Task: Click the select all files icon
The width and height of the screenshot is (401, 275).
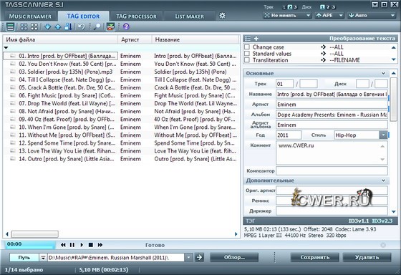Action: point(24,26)
